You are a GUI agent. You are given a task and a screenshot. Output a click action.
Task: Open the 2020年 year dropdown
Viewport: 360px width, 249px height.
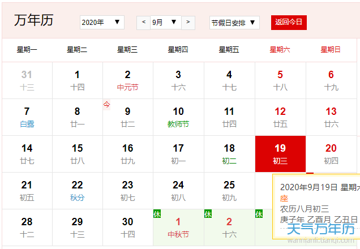(x=102, y=22)
